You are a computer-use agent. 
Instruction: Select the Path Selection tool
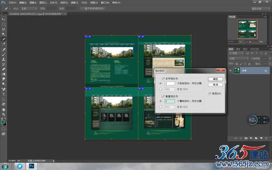pos(4,99)
